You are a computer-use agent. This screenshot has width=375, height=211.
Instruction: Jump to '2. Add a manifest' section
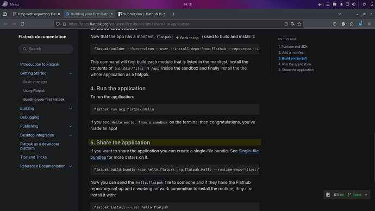tap(291, 52)
